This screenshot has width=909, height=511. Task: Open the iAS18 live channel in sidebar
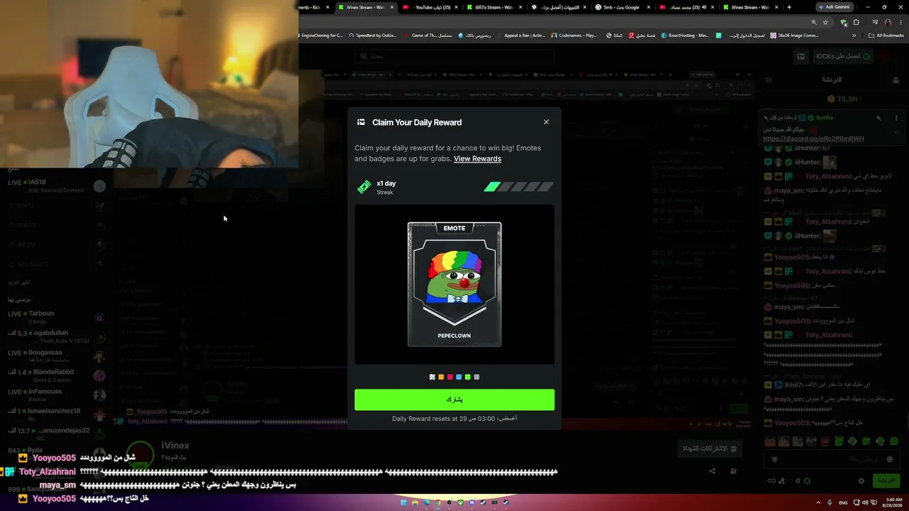(57, 186)
